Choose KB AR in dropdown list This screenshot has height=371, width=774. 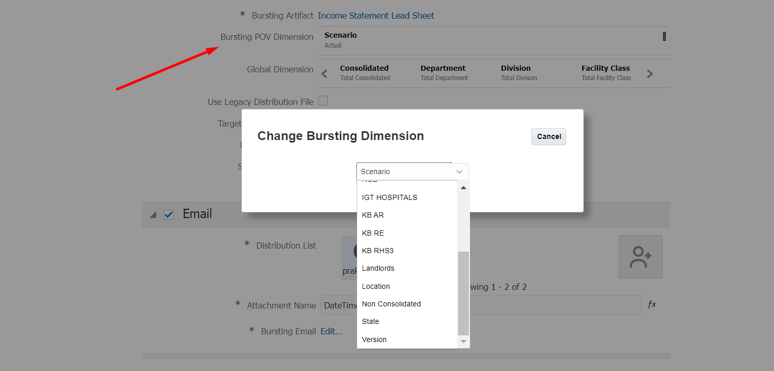click(373, 215)
